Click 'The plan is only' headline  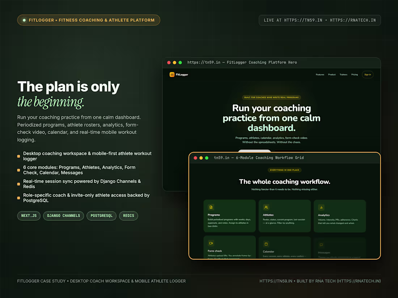point(68,87)
